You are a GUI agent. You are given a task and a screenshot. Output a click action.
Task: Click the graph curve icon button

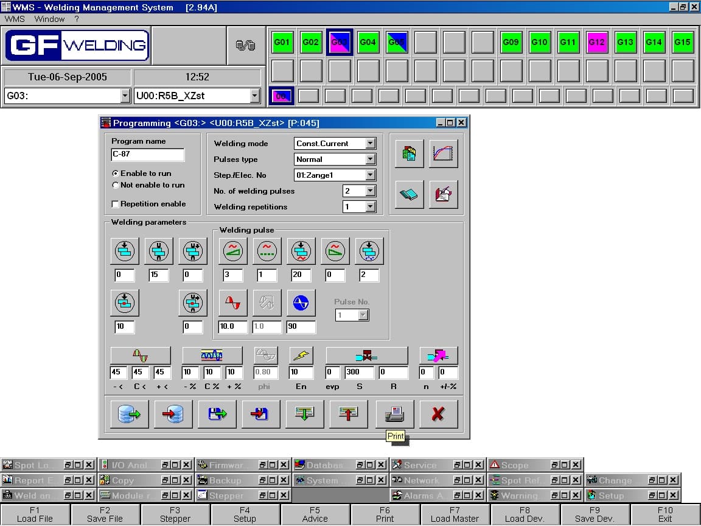pyautogui.click(x=443, y=154)
